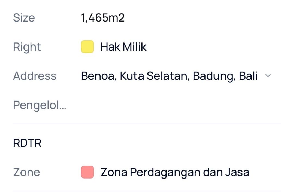Click the yellow Hak Milik color swatch
Screen dimensions: 281x196
87,47
